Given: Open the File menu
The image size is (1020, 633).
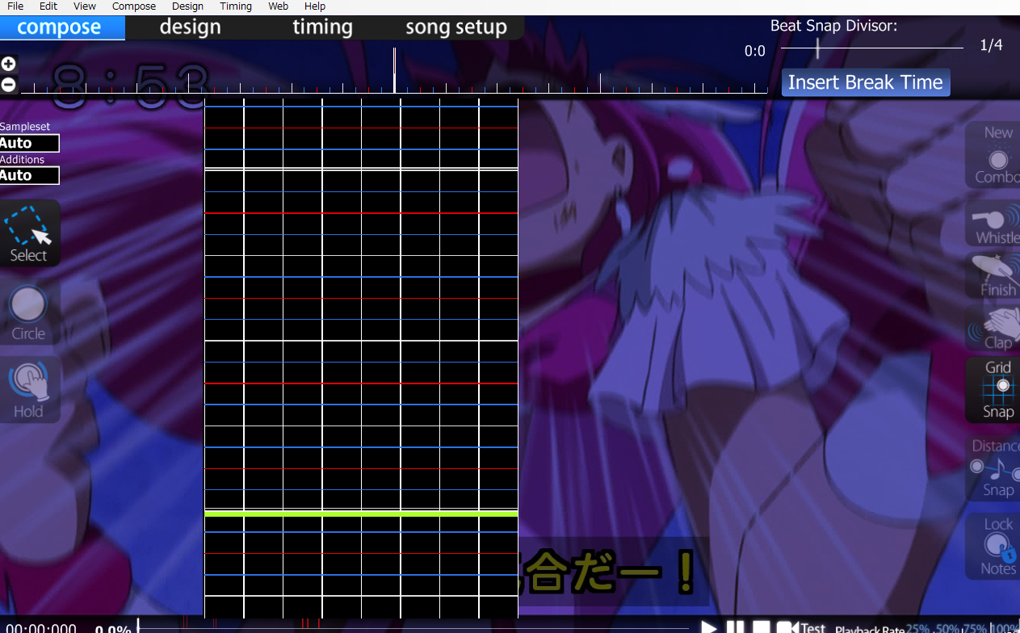Looking at the screenshot, I should [15, 6].
